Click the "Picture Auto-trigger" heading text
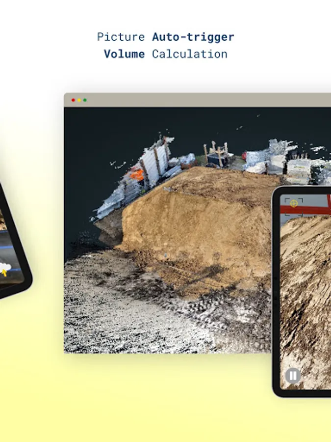 pyautogui.click(x=166, y=37)
